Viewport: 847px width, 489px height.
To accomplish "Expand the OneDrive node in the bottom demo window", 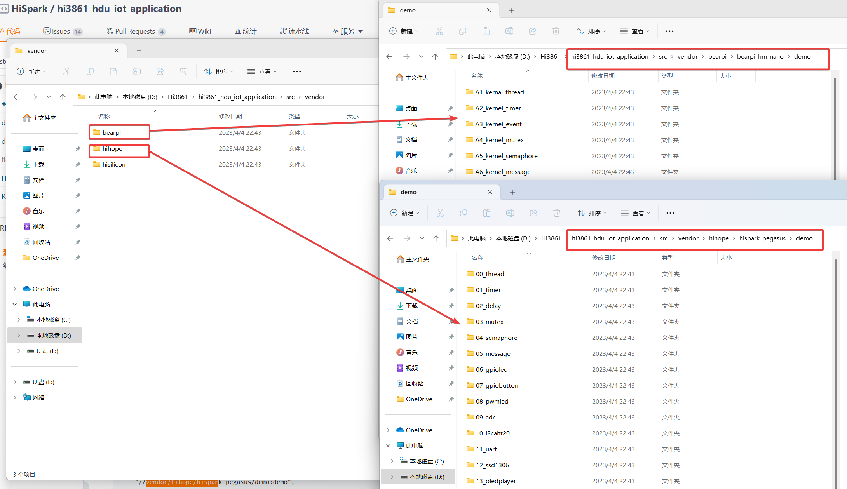I will [388, 430].
